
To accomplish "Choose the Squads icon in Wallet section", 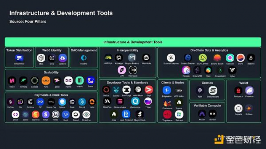I will click(238, 108).
